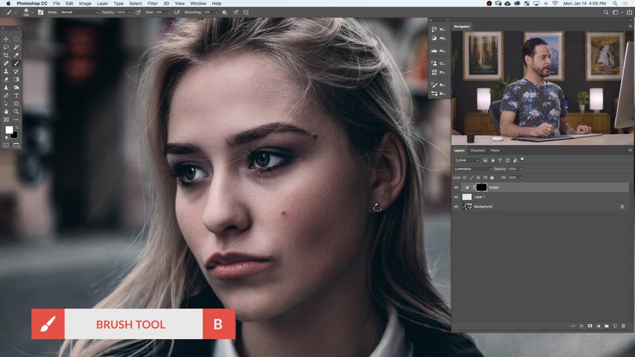Select the Eyedropper tool
The width and height of the screenshot is (635, 357).
(16, 55)
